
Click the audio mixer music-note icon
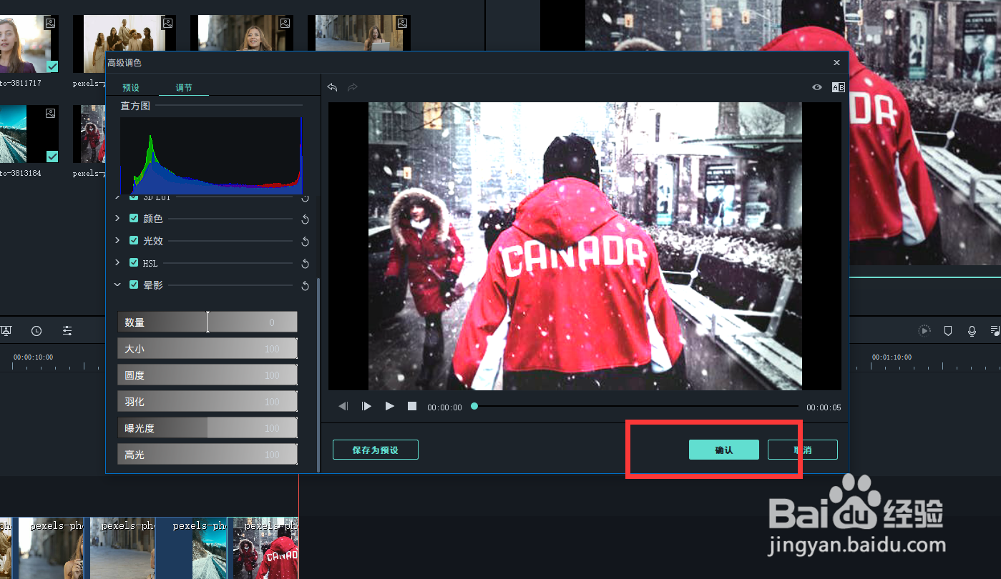[995, 331]
